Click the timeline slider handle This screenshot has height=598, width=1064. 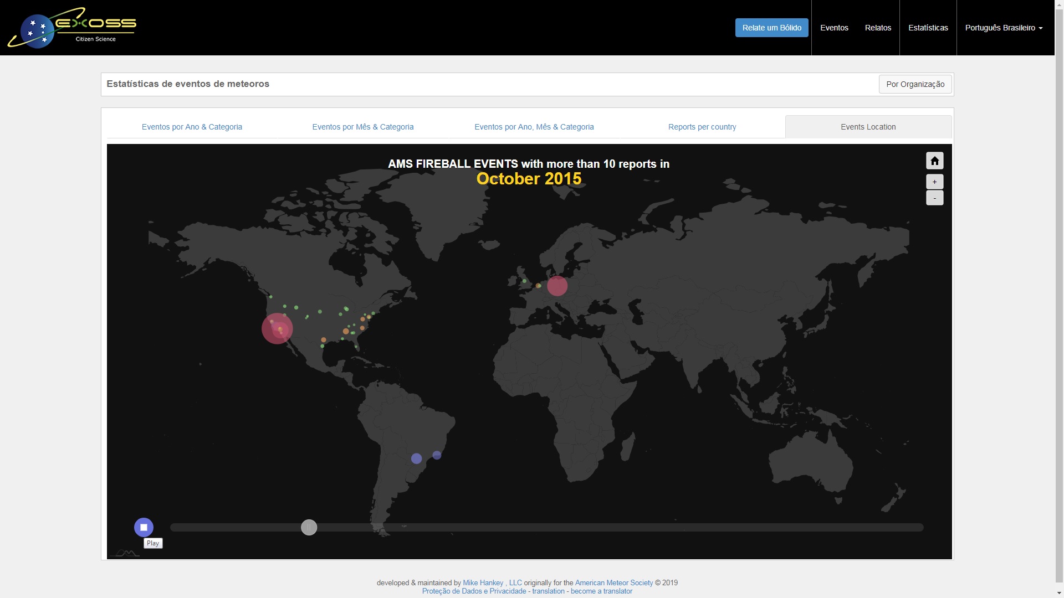(309, 527)
